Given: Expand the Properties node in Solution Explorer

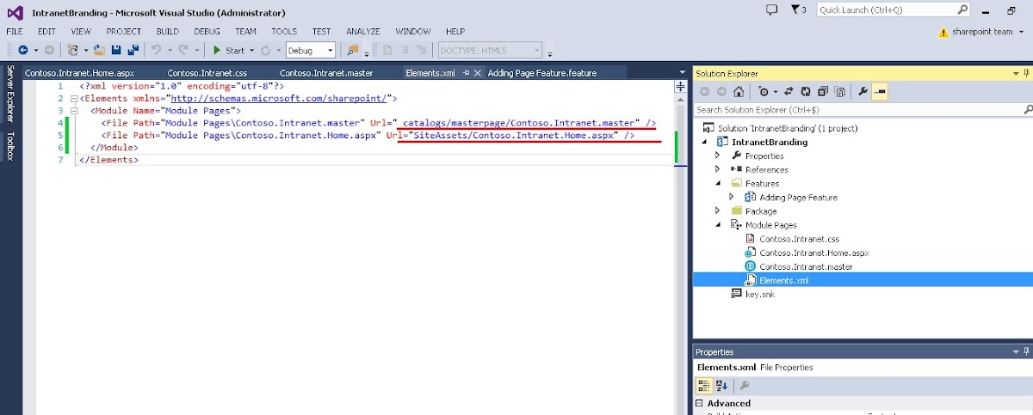Looking at the screenshot, I should [x=719, y=156].
